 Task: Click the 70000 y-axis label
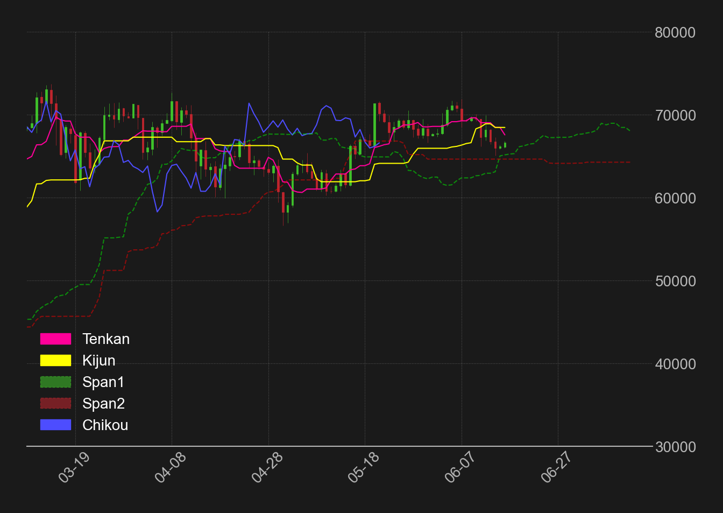coord(675,116)
